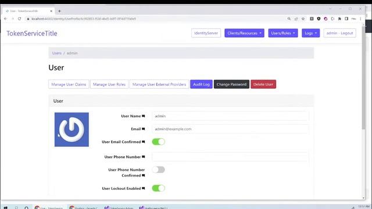Click the page vertical scrollbar thumb
Image resolution: width=372 pixels, height=209 pixels.
click(364, 78)
